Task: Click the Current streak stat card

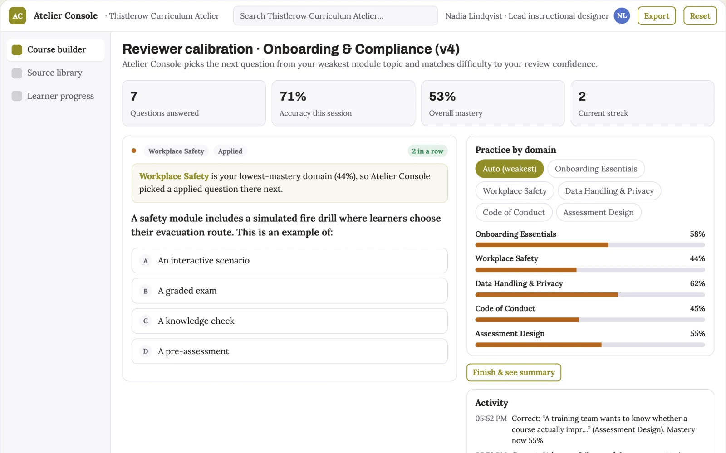Action: [x=643, y=103]
